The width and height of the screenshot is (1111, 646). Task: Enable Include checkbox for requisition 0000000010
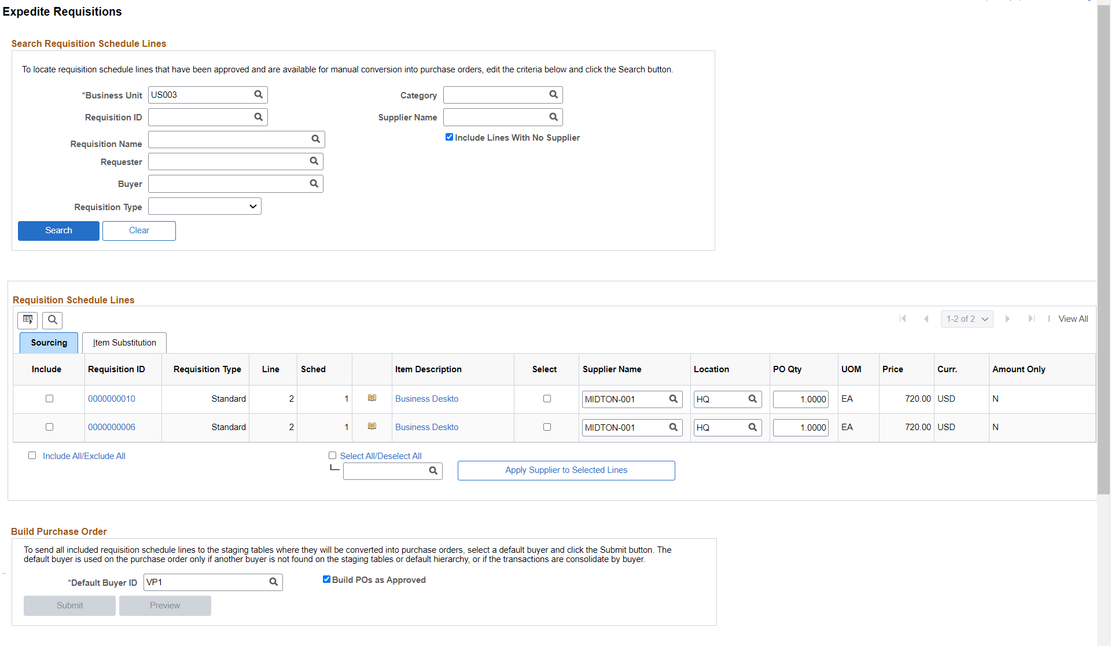tap(49, 398)
